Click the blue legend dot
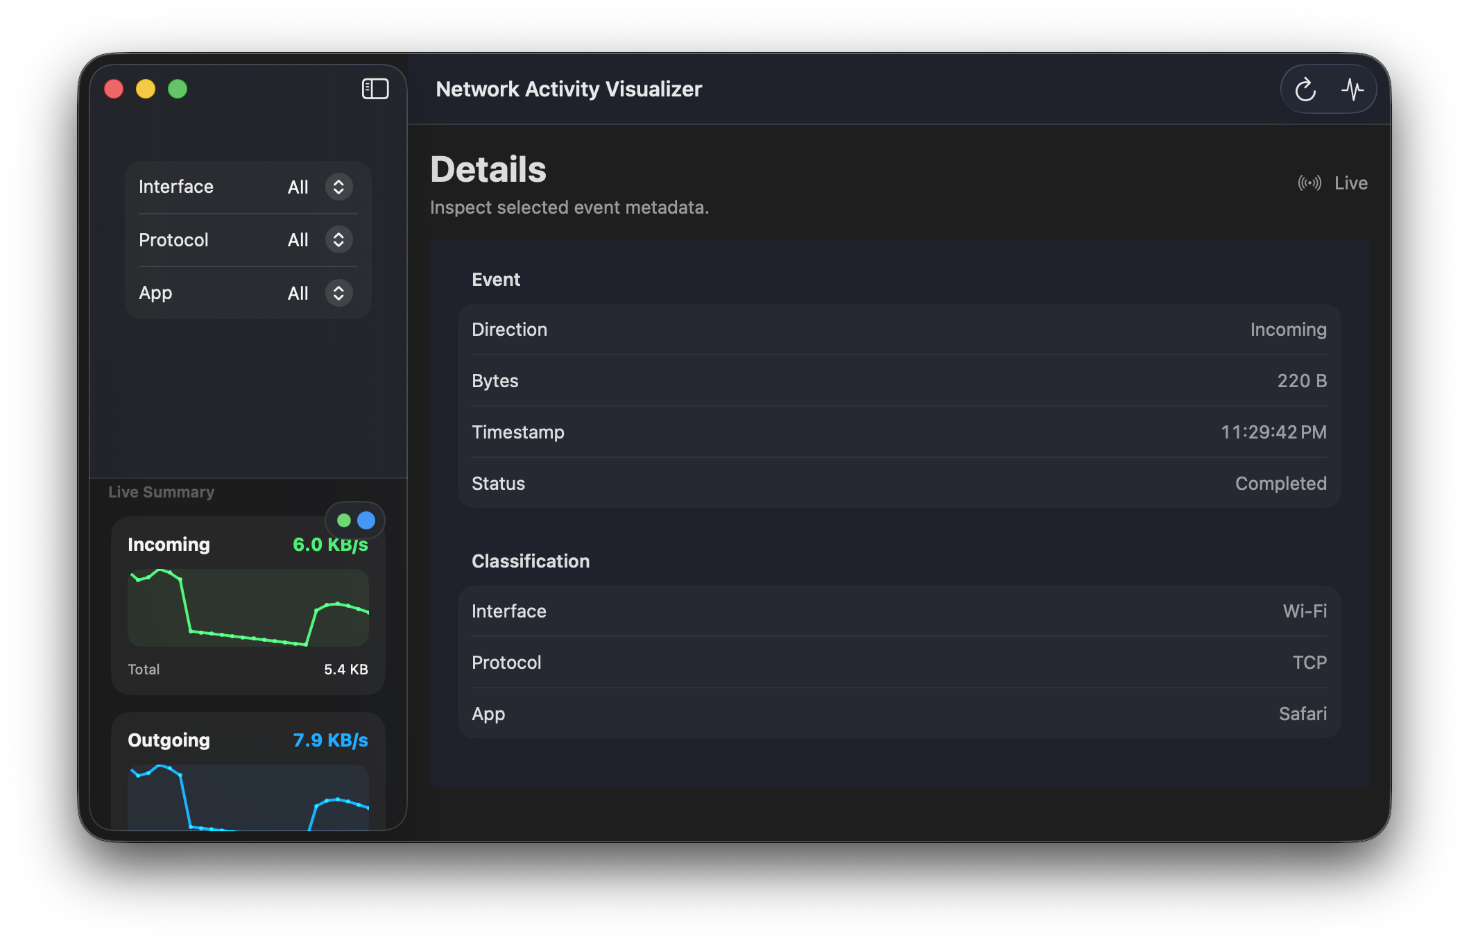1469x945 pixels. click(x=366, y=520)
